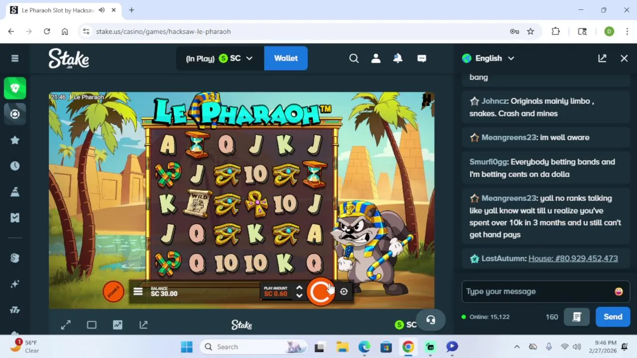Viewport: 637px width, 358px height.
Task: Open Exclusives sparkle icon in sidebar
Action: 15,284
